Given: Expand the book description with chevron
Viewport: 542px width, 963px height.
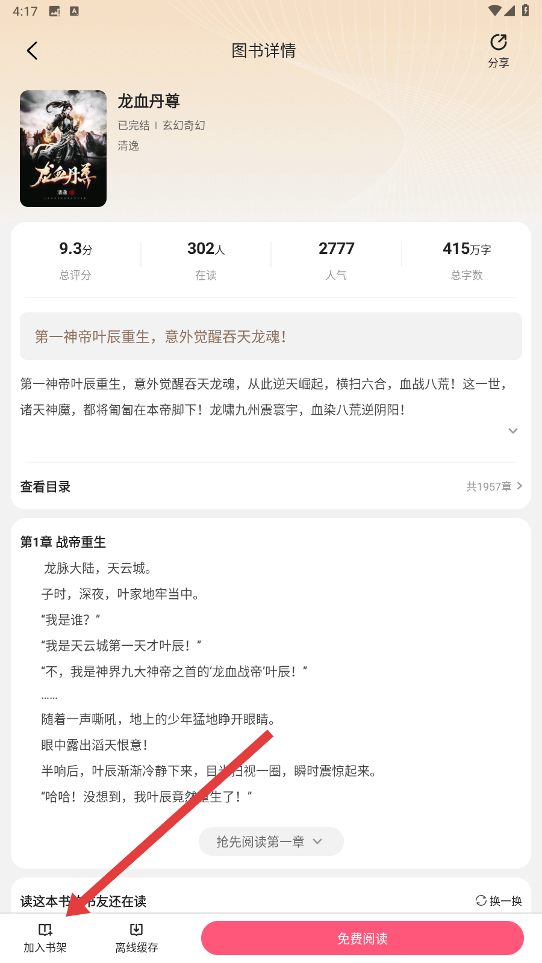Looking at the screenshot, I should [513, 431].
